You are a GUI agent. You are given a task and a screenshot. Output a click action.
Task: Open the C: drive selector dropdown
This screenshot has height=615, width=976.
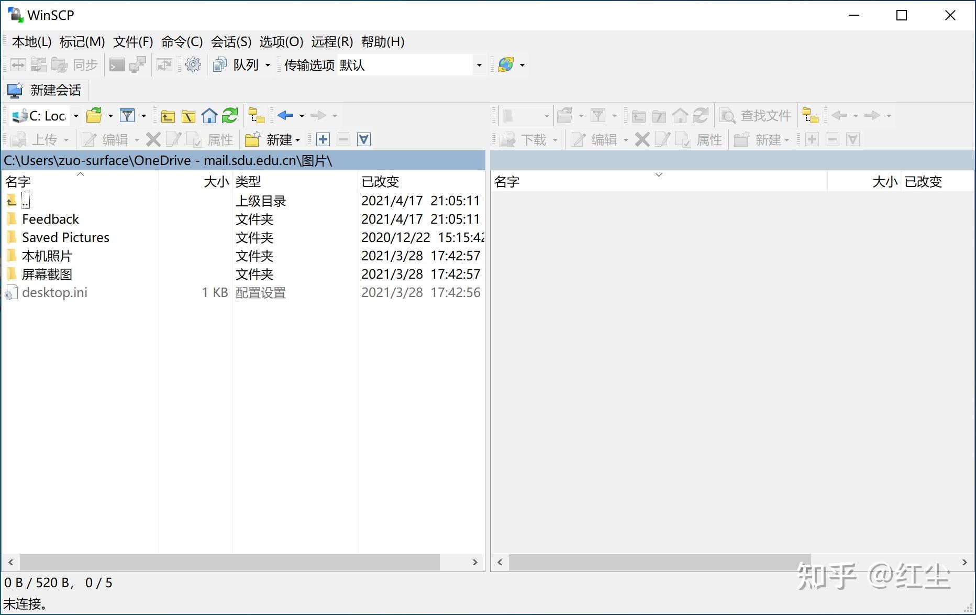tap(76, 115)
